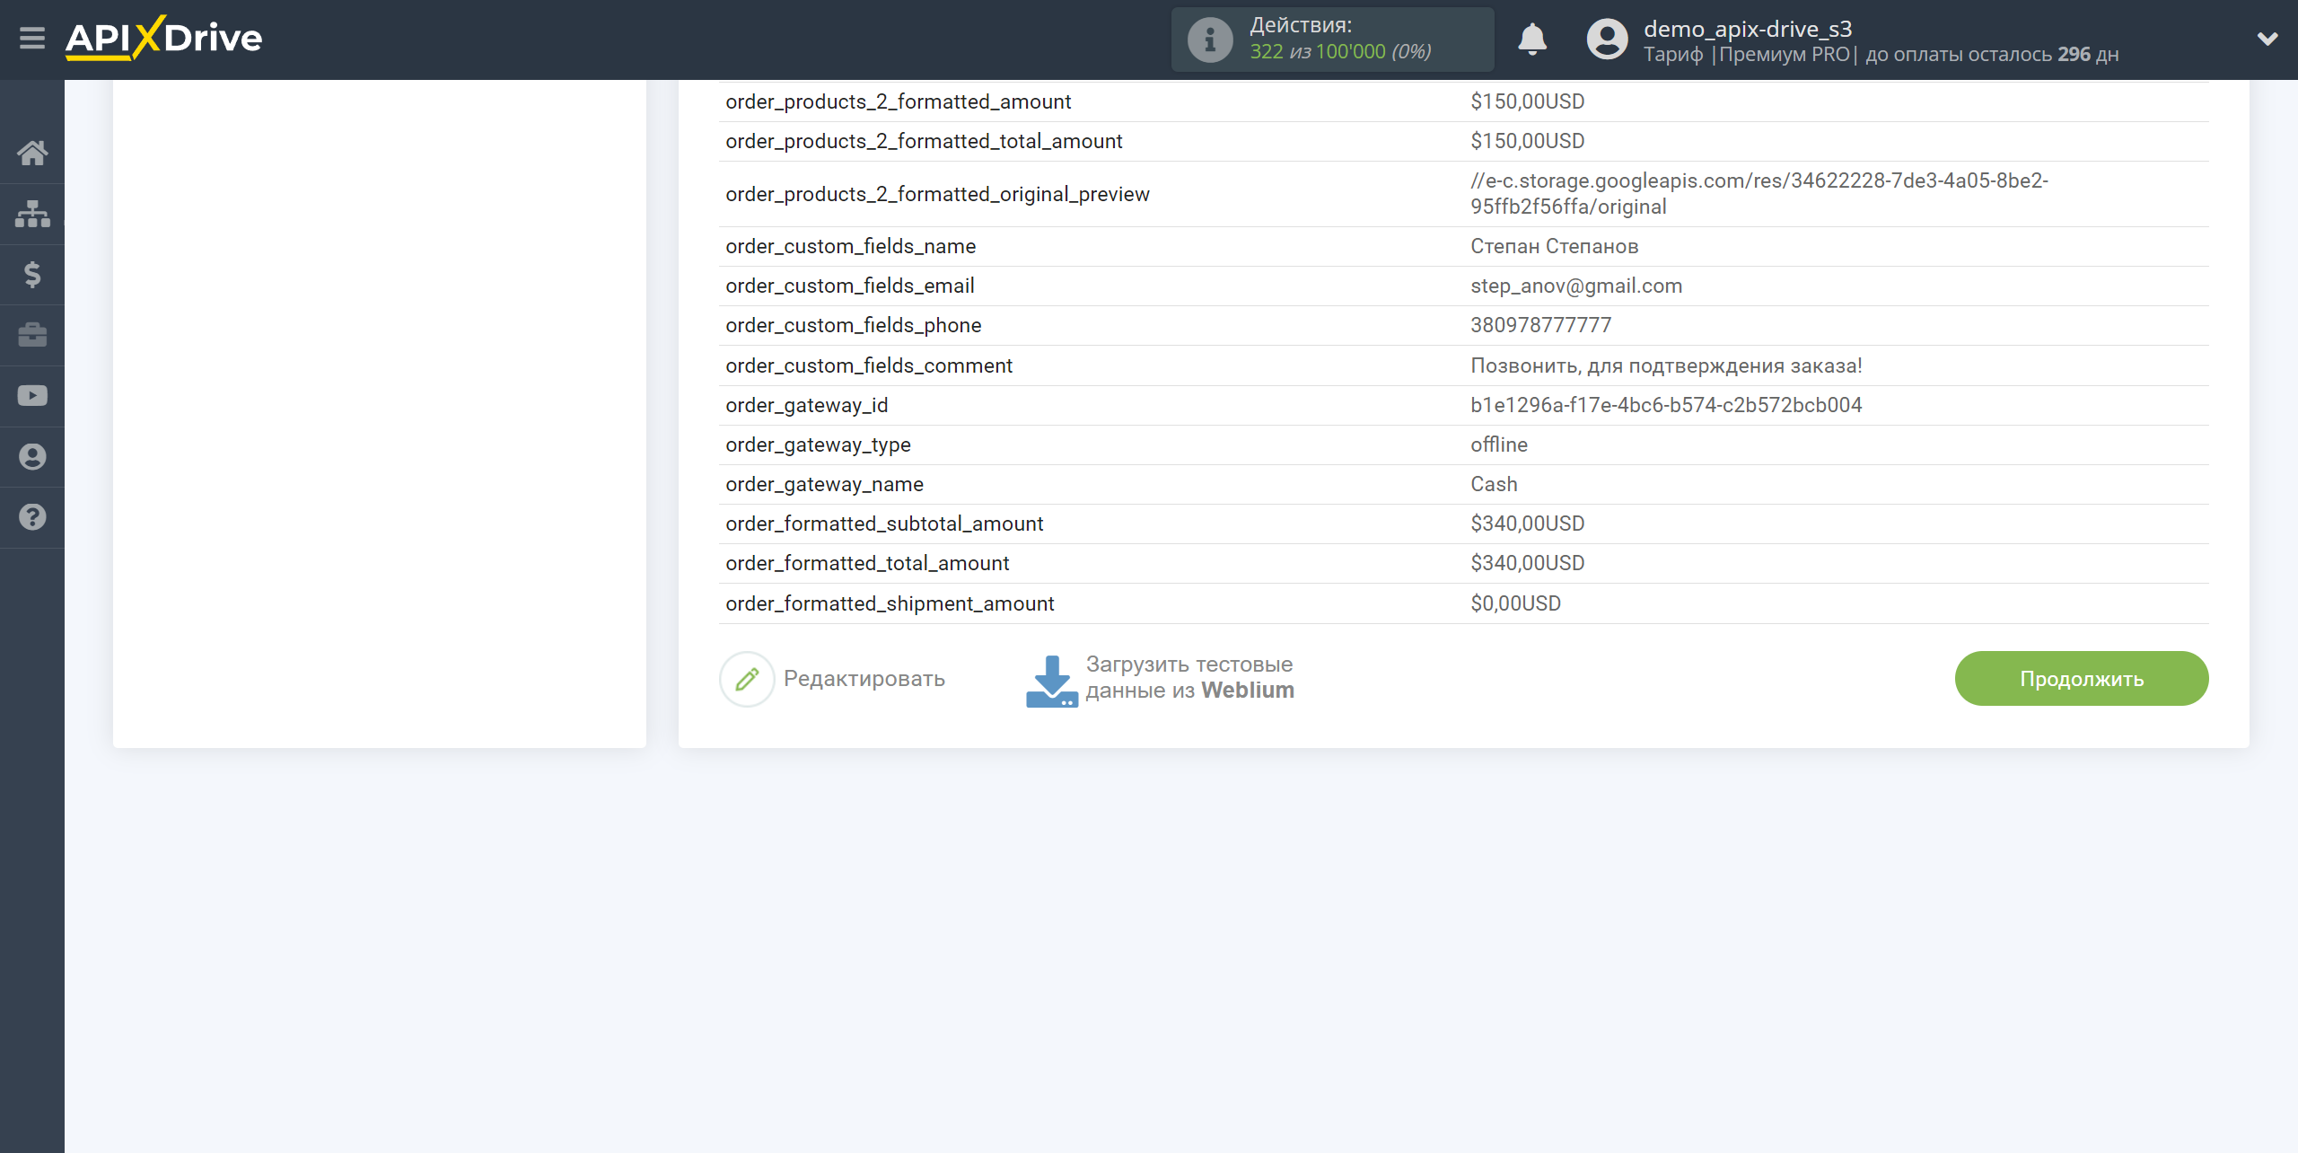Select order_formatted_subtotal_amount row label

(x=884, y=524)
